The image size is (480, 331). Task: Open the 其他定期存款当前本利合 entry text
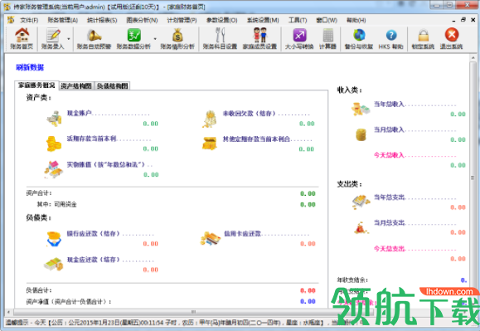point(256,139)
